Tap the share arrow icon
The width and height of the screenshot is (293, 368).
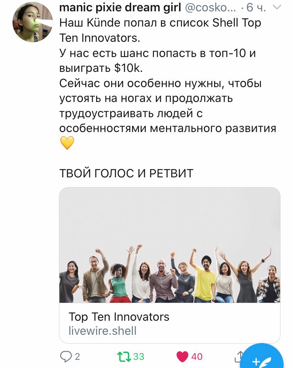point(239,357)
